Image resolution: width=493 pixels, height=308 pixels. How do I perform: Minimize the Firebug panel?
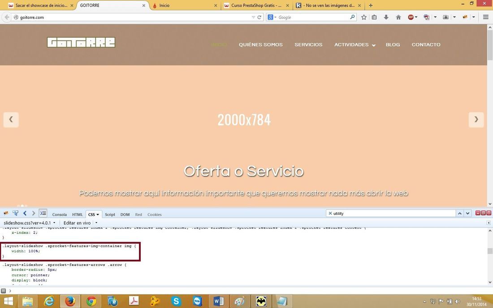coord(478,213)
